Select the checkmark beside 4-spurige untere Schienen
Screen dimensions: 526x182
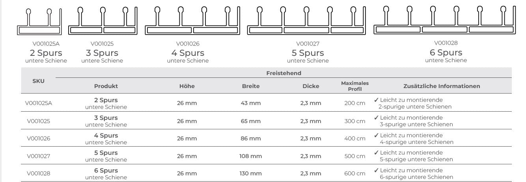click(x=377, y=135)
